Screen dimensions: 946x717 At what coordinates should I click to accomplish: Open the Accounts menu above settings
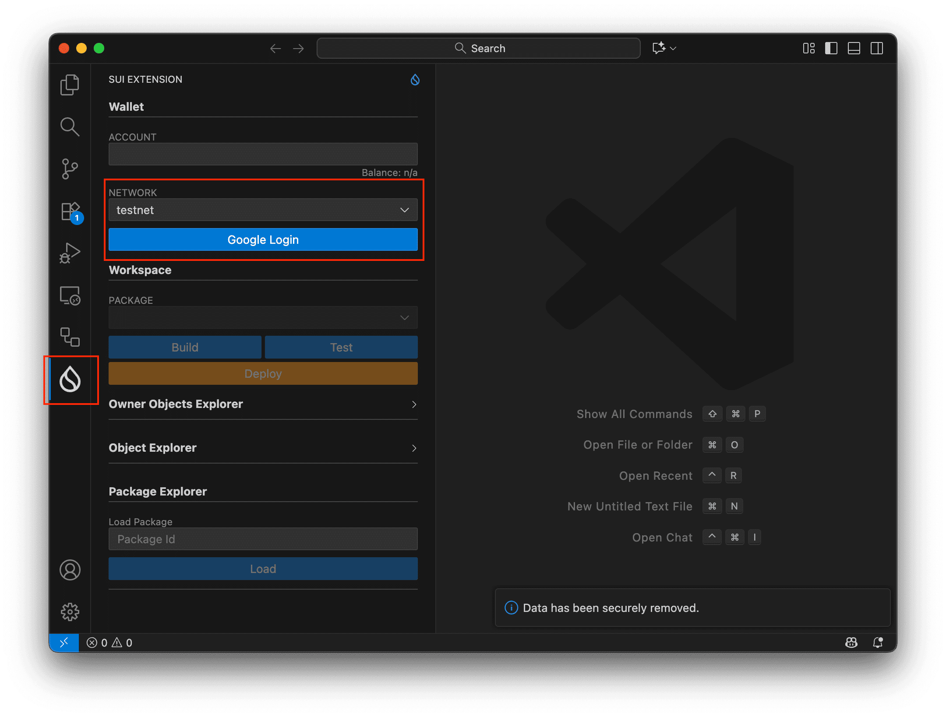(70, 569)
